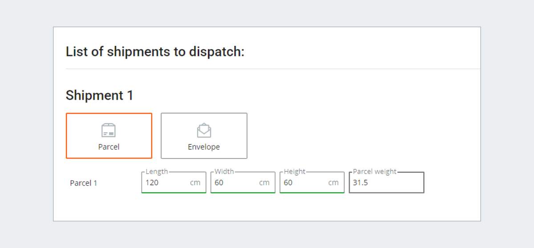The image size is (534, 248).
Task: Select the Parcel box icon
Action: 109,130
